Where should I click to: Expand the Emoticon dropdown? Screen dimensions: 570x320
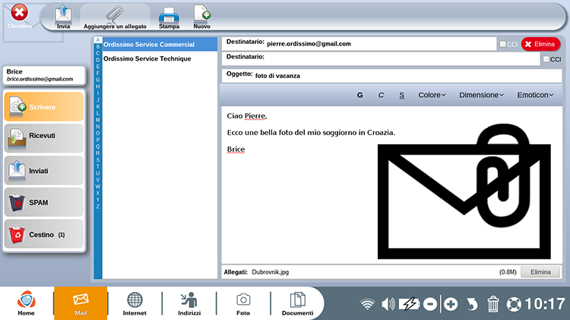point(534,95)
